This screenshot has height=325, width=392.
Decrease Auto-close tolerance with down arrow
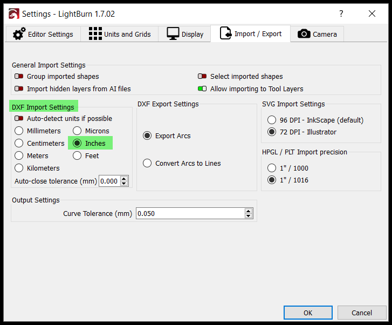[124, 184]
